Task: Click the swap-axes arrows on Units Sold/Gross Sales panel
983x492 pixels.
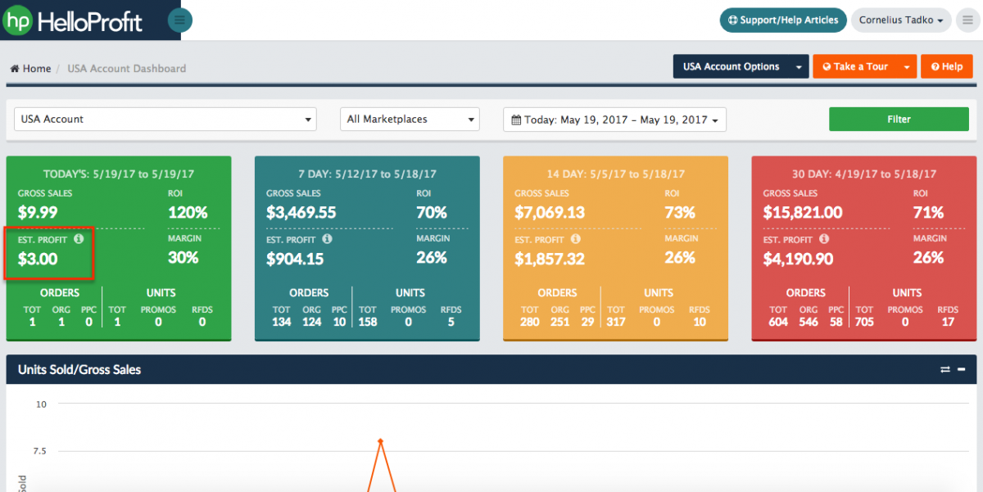Action: pos(944,369)
